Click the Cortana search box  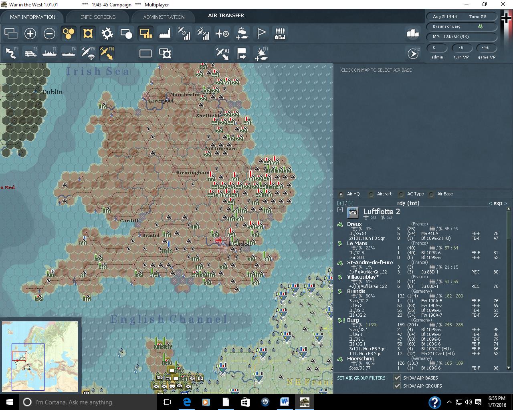[88, 402]
